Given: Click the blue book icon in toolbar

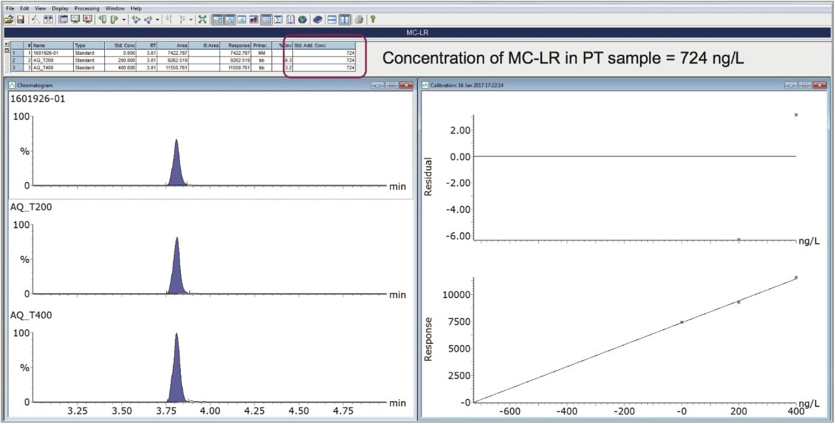Looking at the screenshot, I should pos(318,20).
